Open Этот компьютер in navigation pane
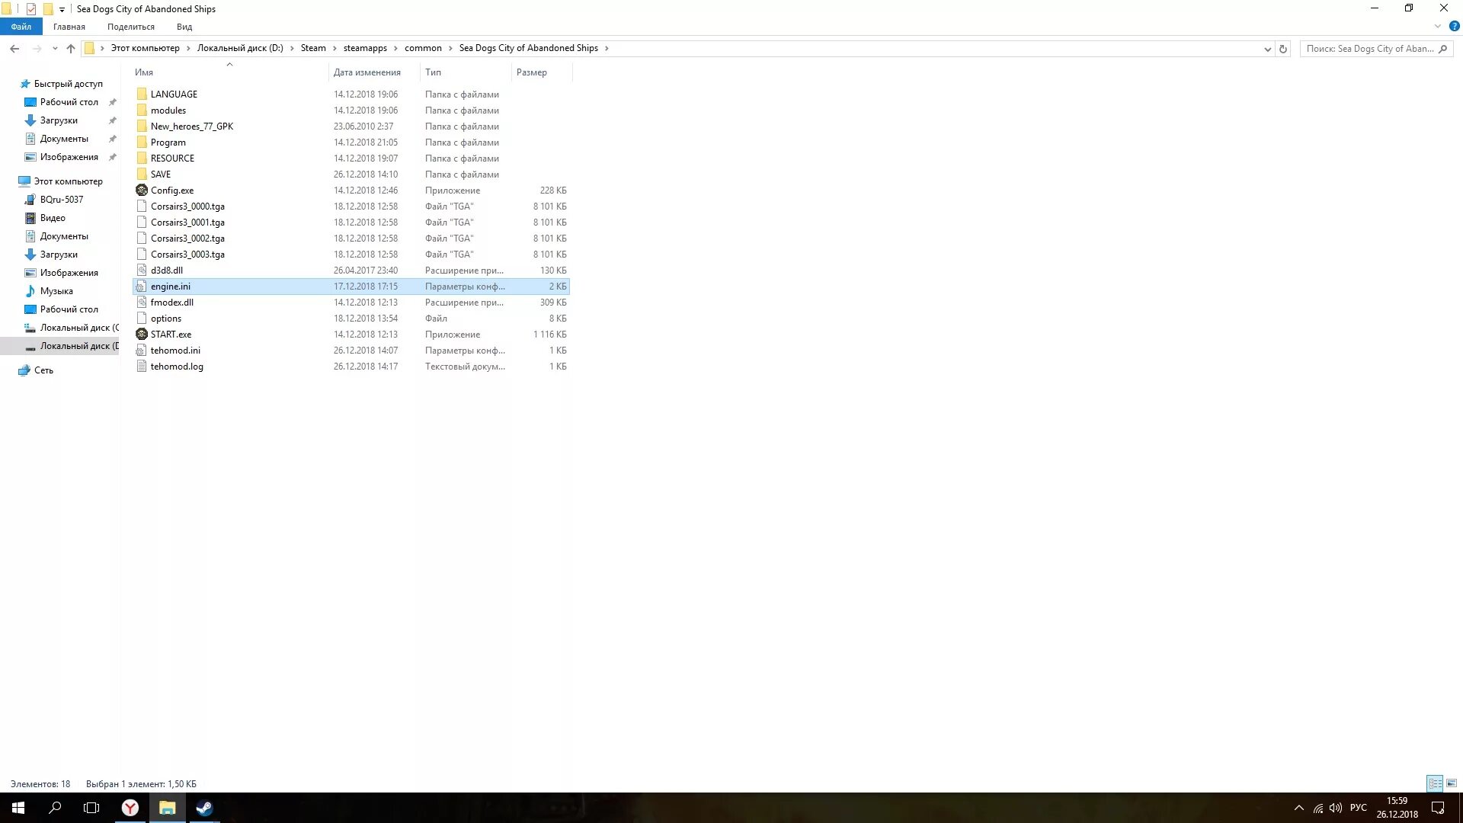 [68, 181]
